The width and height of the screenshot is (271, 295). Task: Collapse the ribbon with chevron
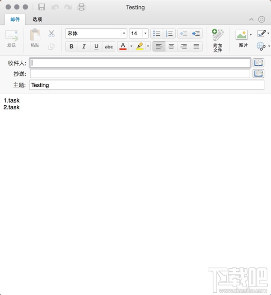pyautogui.click(x=251, y=19)
